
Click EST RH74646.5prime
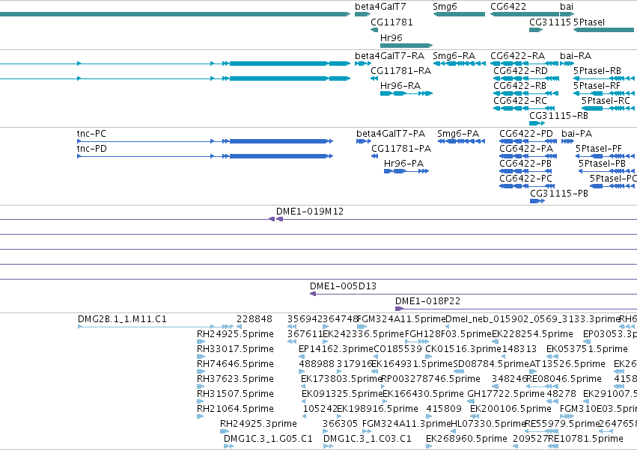pos(201,372)
